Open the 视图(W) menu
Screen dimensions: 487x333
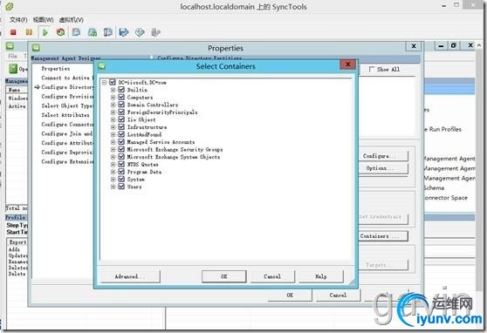click(43, 20)
